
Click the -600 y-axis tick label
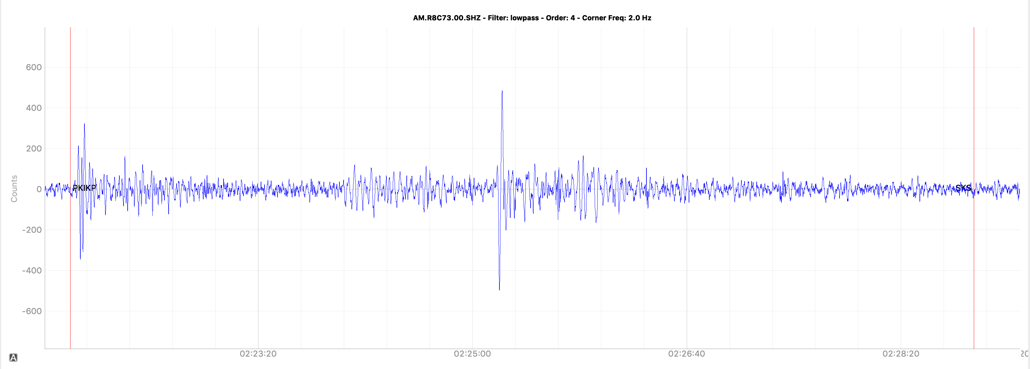(32, 311)
